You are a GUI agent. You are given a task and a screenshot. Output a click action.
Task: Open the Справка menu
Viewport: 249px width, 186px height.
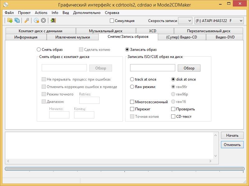click(112, 13)
